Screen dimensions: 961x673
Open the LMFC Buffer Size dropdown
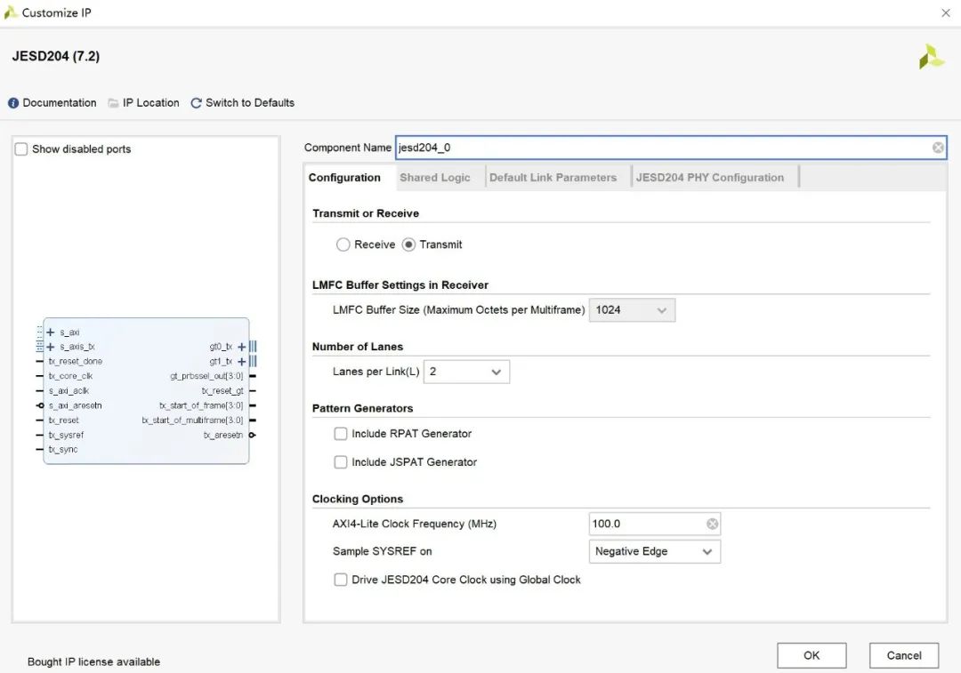pyautogui.click(x=632, y=310)
